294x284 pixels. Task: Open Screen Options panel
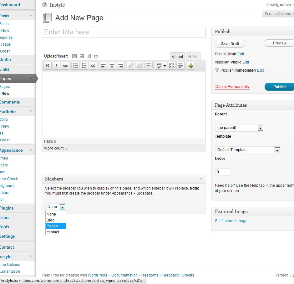tap(278, 14)
